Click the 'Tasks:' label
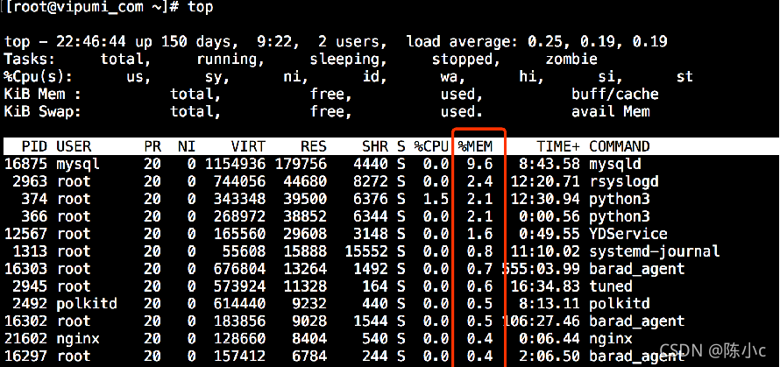 tap(31, 59)
